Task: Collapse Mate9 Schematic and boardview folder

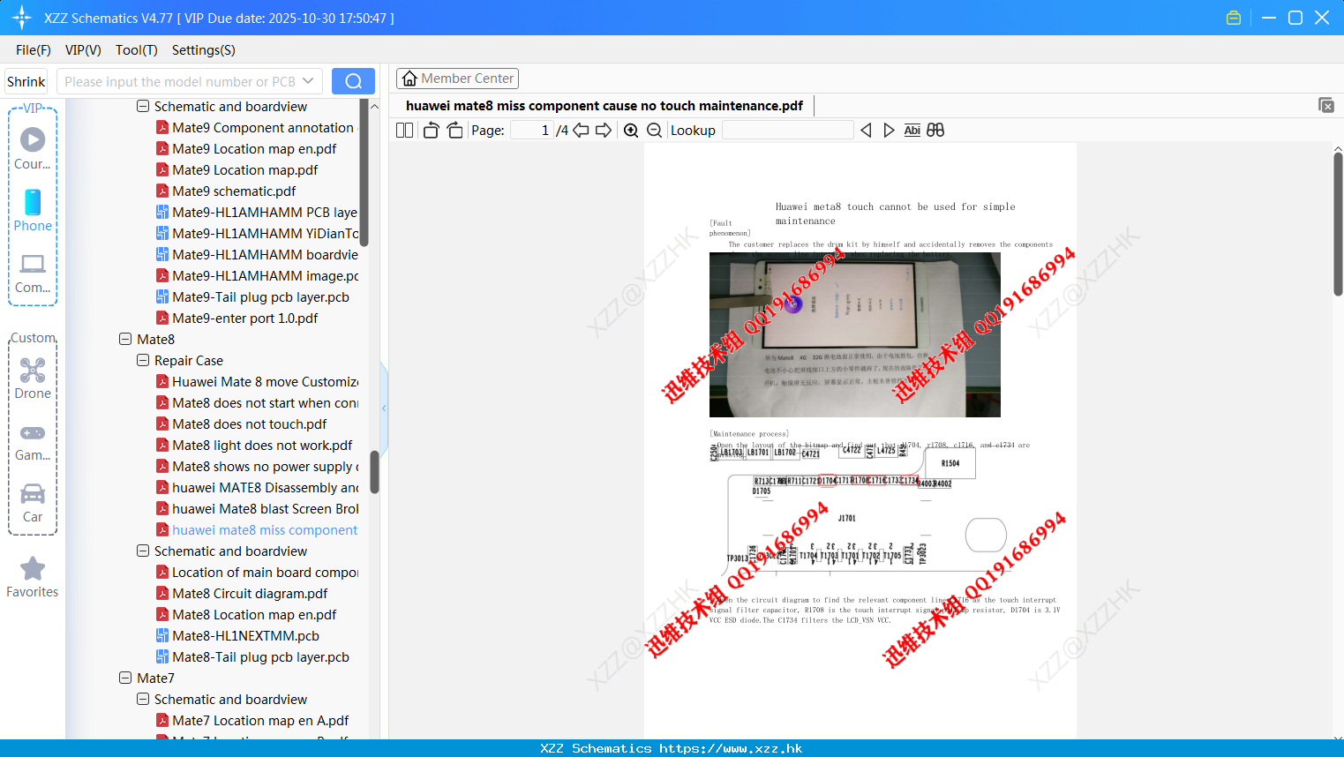Action: tap(143, 106)
